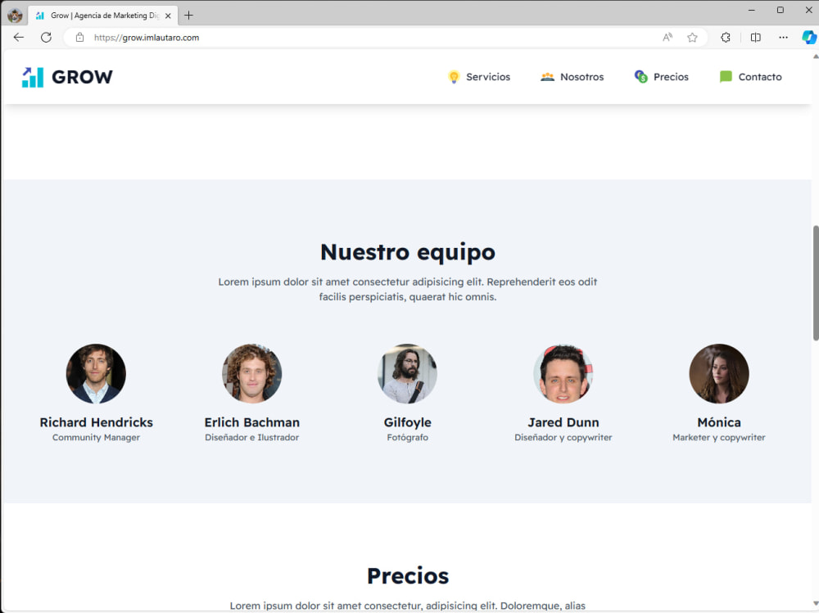819x613 pixels.
Task: Click the Fotógrafo role text
Action: point(407,438)
